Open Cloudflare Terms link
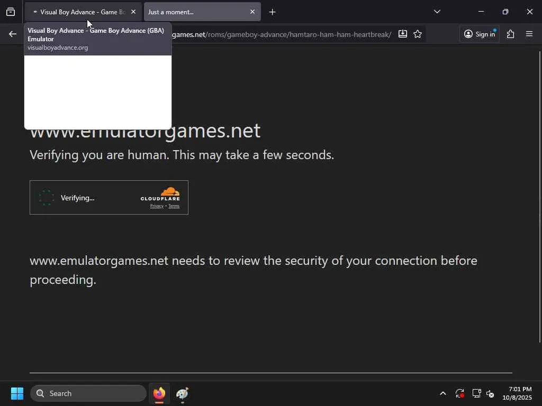 pyautogui.click(x=174, y=206)
